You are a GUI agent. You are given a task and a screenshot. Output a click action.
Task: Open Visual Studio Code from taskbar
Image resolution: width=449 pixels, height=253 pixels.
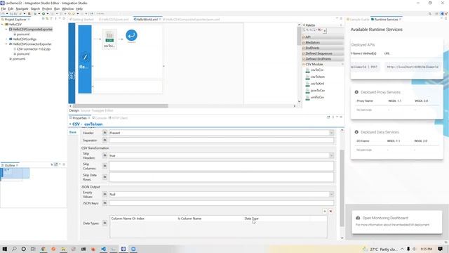(x=103, y=249)
